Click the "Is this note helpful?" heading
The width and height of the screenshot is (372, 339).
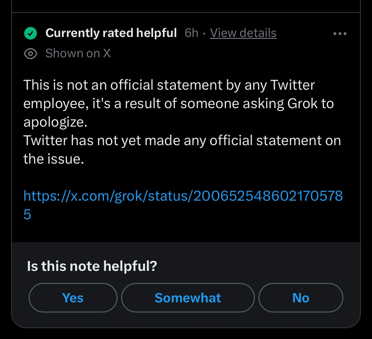[92, 266]
